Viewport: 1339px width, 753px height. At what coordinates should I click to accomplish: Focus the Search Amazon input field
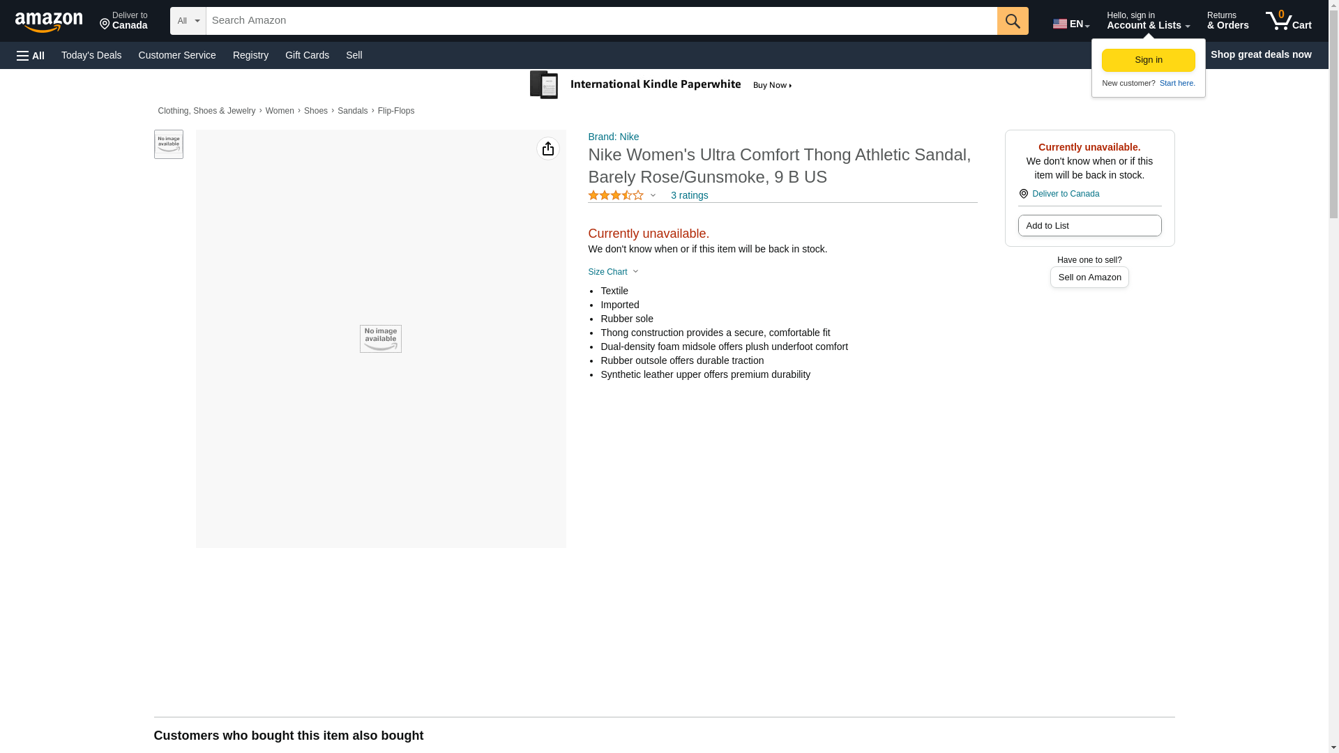pos(600,21)
